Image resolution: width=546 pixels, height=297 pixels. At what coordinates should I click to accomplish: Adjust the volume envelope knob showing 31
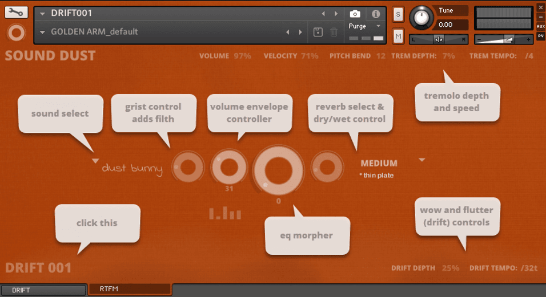coord(229,167)
